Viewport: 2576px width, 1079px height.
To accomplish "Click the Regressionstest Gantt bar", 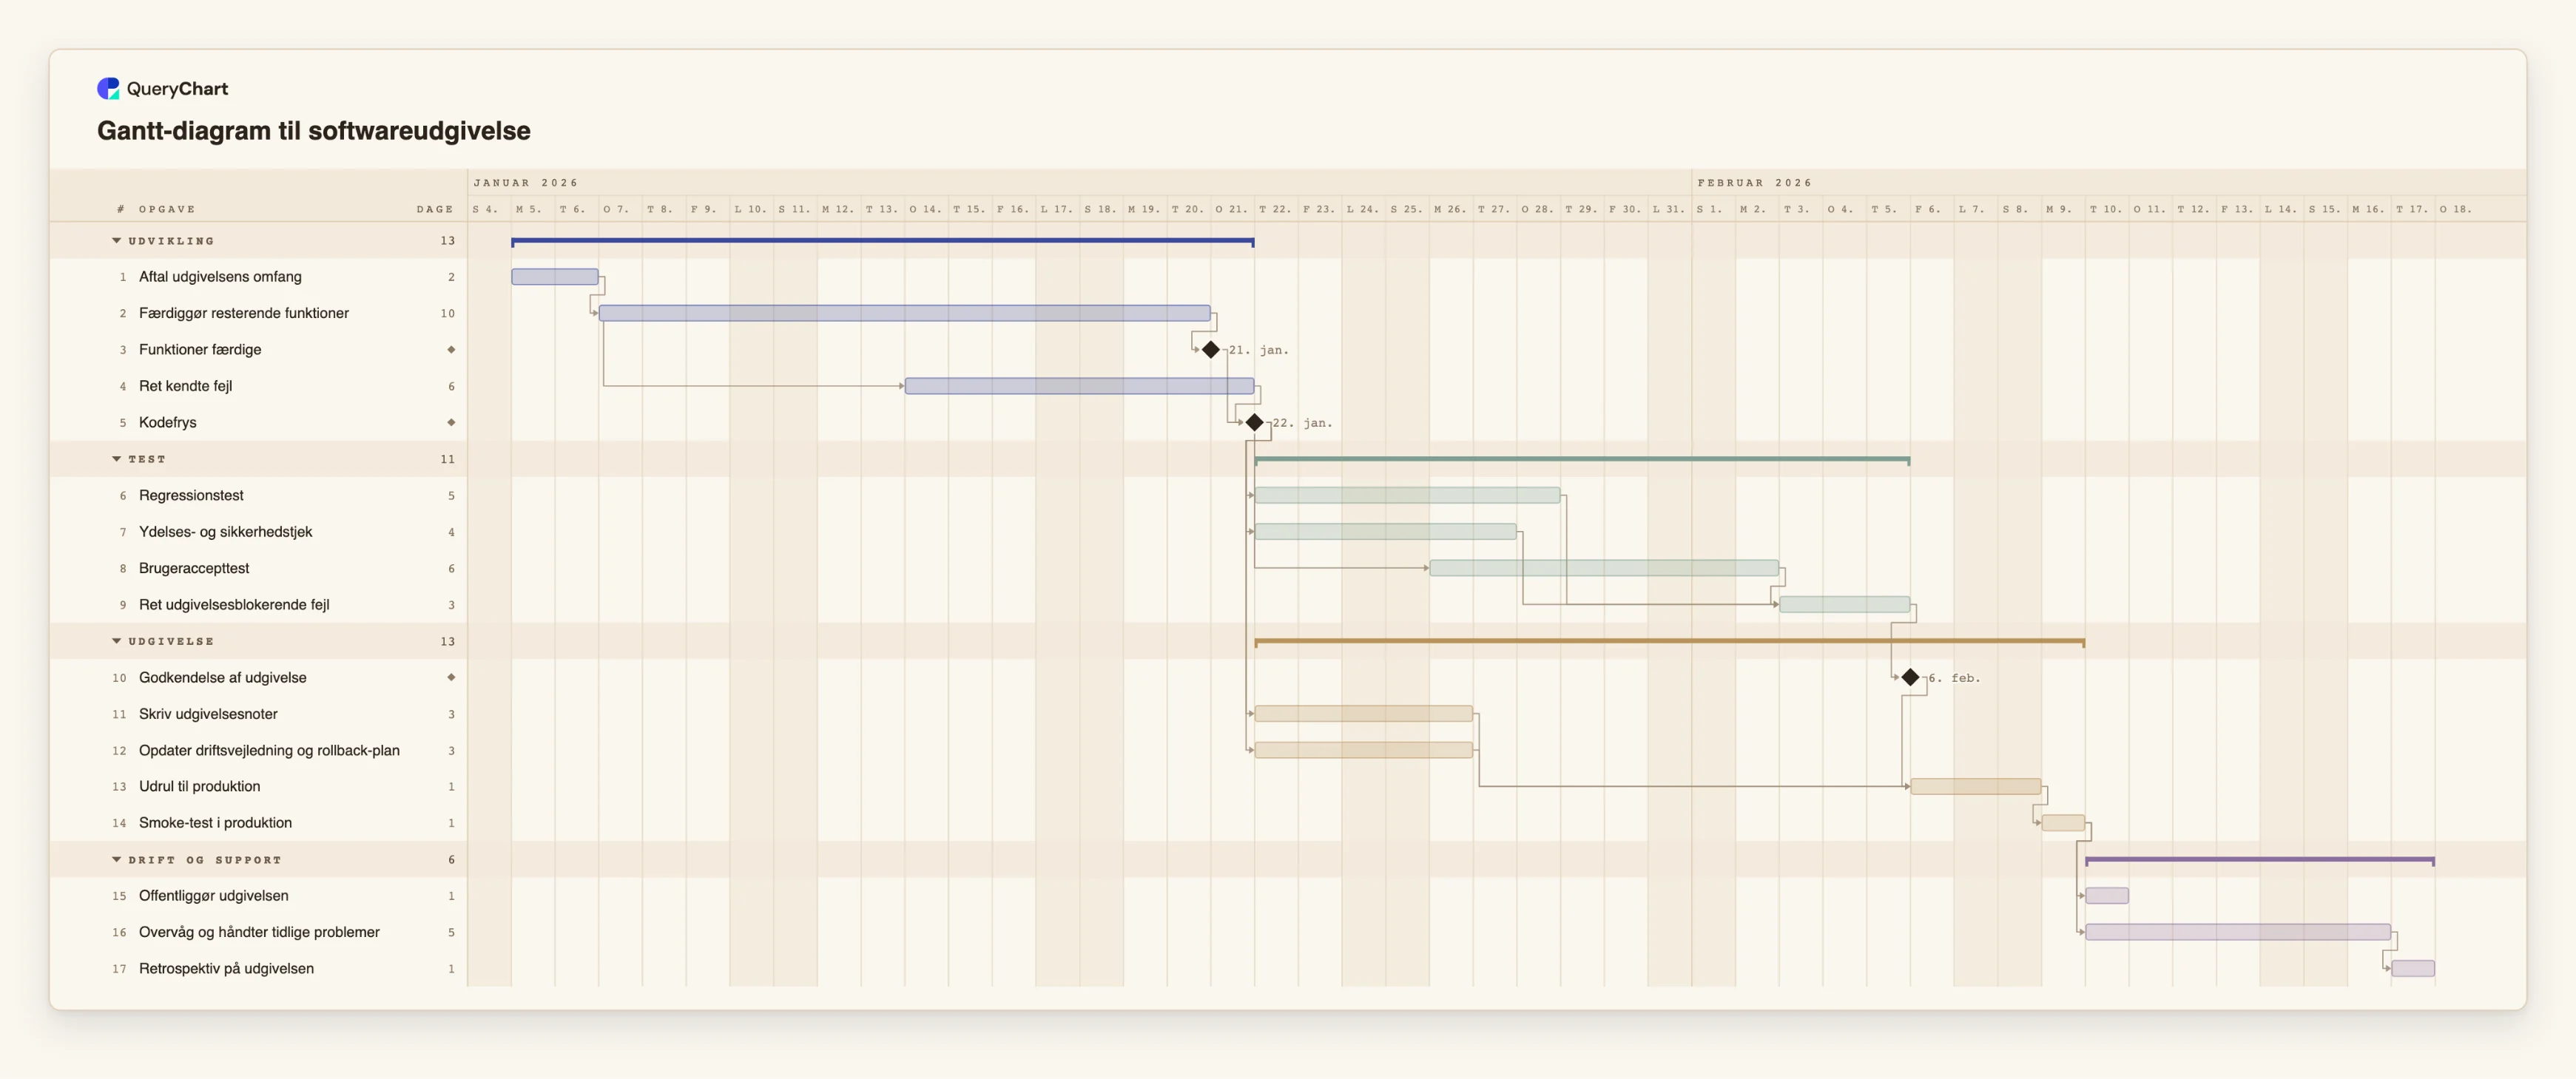I will [1408, 495].
